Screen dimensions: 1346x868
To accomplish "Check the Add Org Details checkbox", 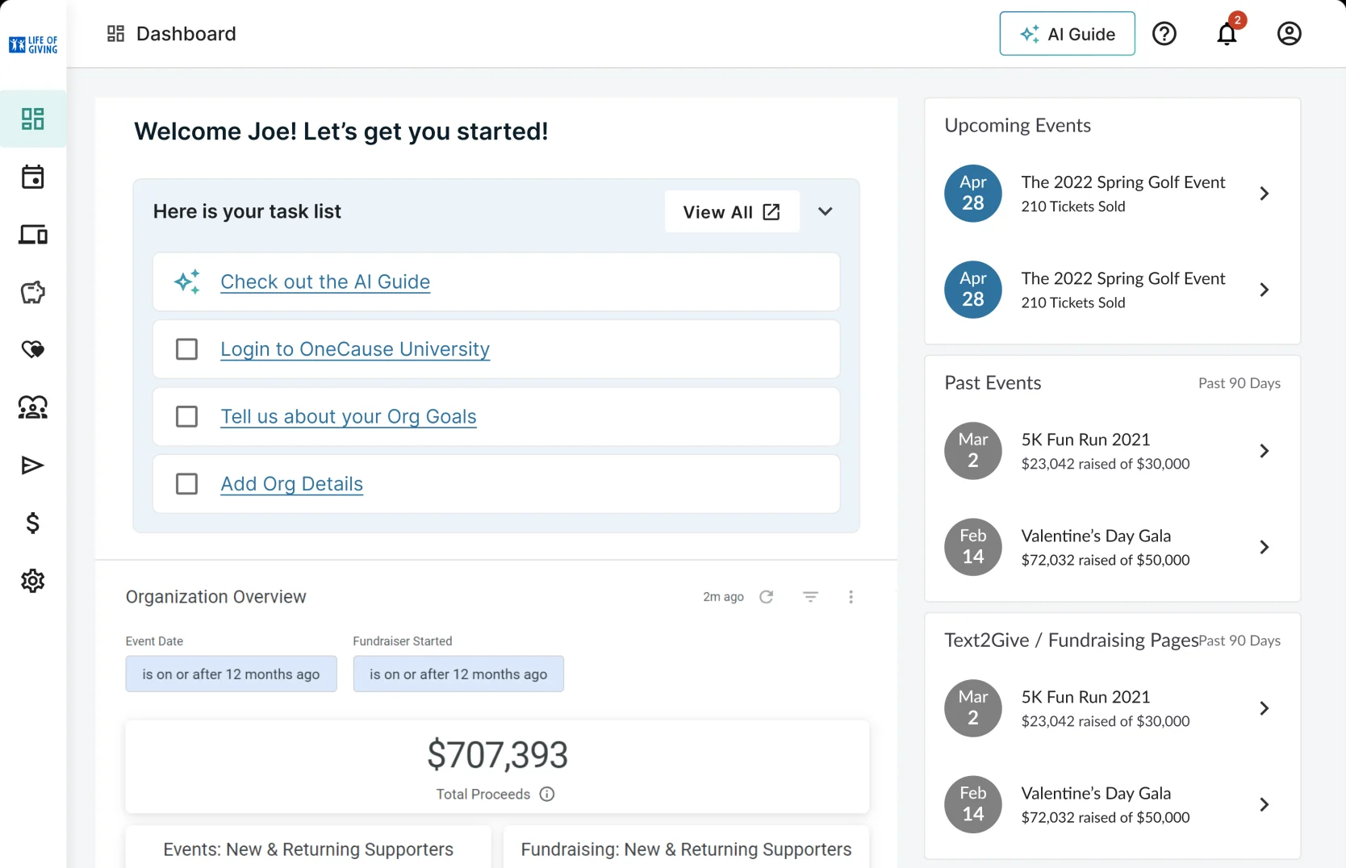I will [186, 484].
